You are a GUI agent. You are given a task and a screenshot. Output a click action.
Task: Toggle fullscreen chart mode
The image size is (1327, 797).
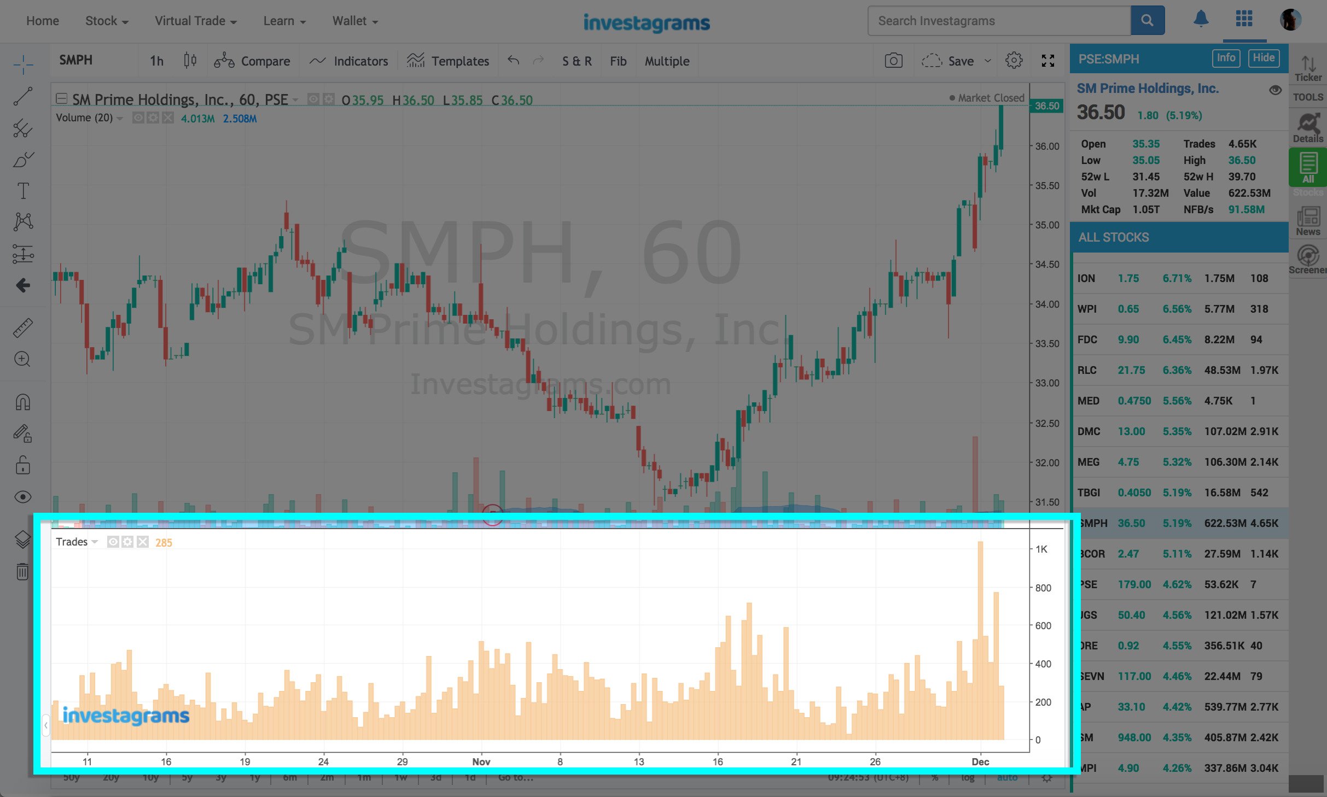pyautogui.click(x=1047, y=61)
